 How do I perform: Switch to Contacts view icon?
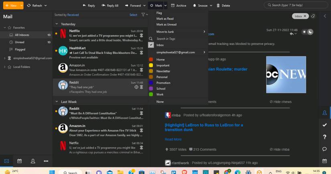(x=33, y=161)
